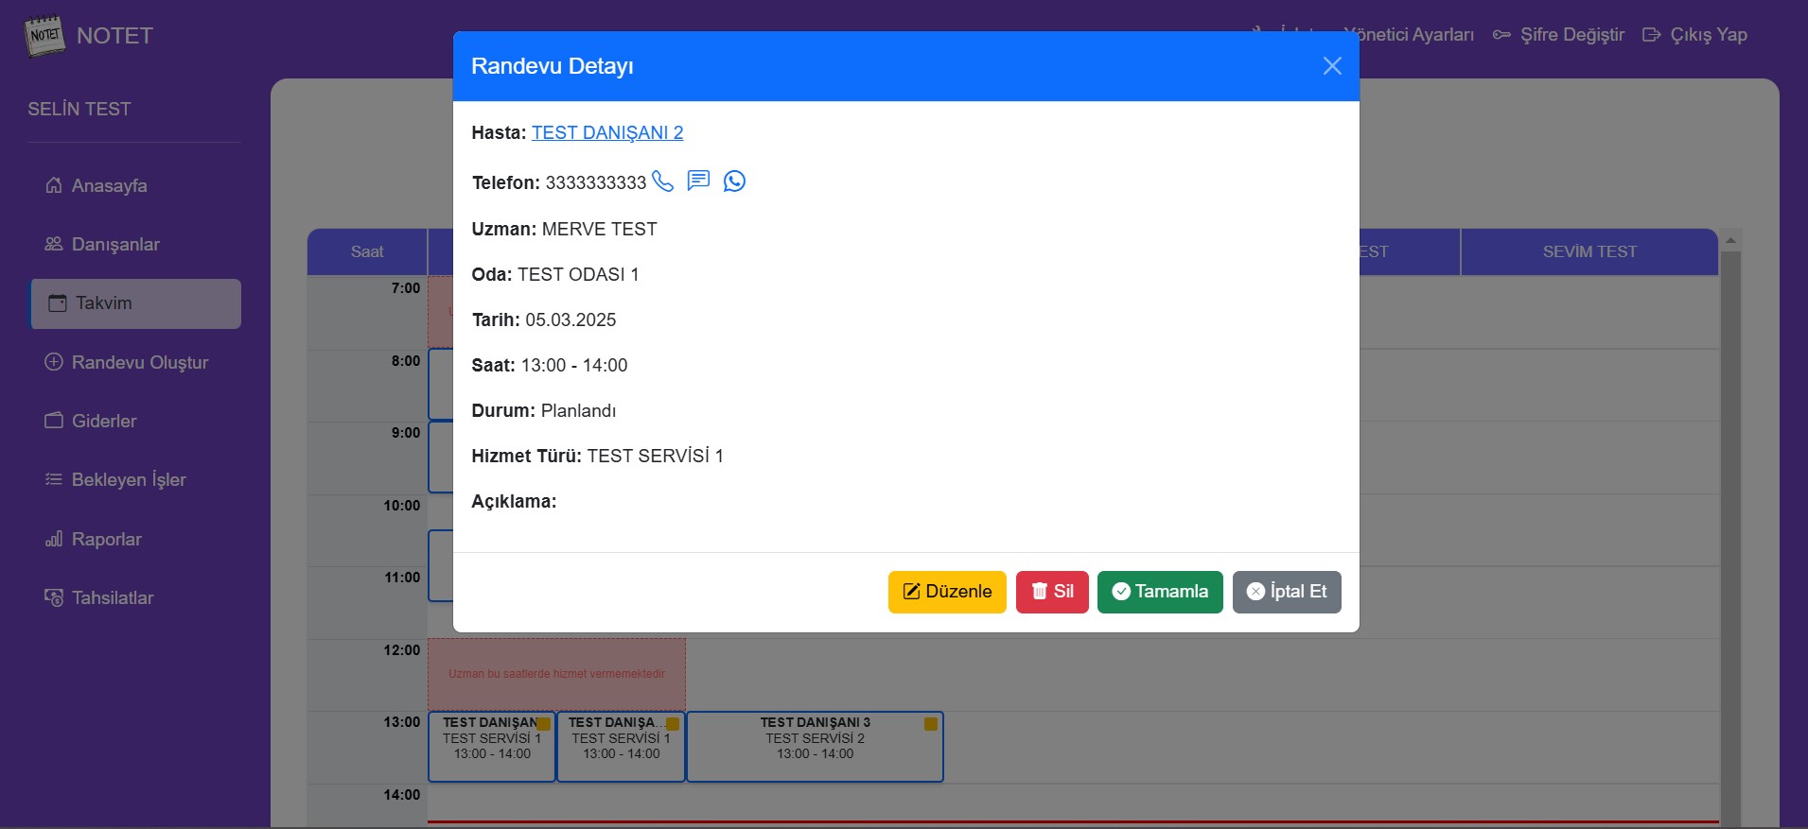Send SMS with the message icon
This screenshot has width=1808, height=829.
point(698,181)
